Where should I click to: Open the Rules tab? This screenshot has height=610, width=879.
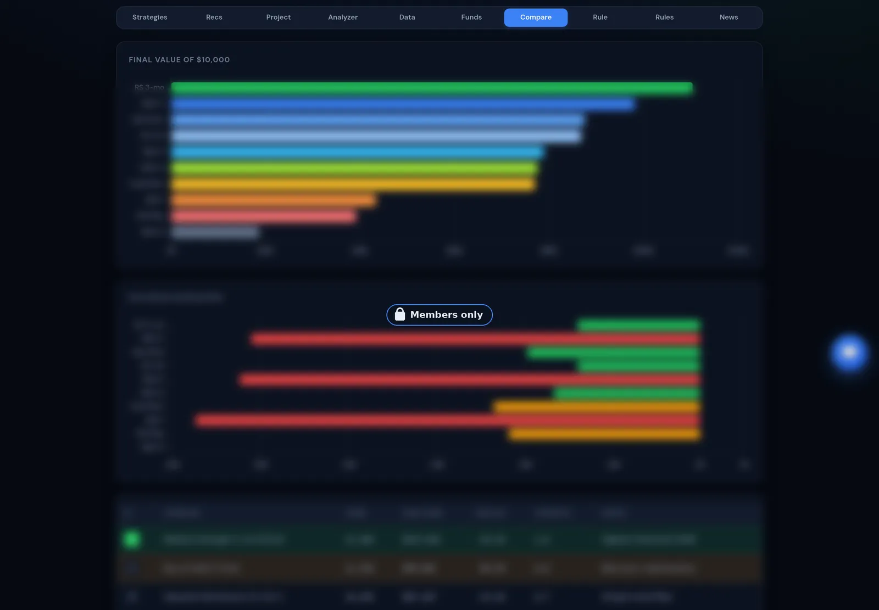coord(664,18)
